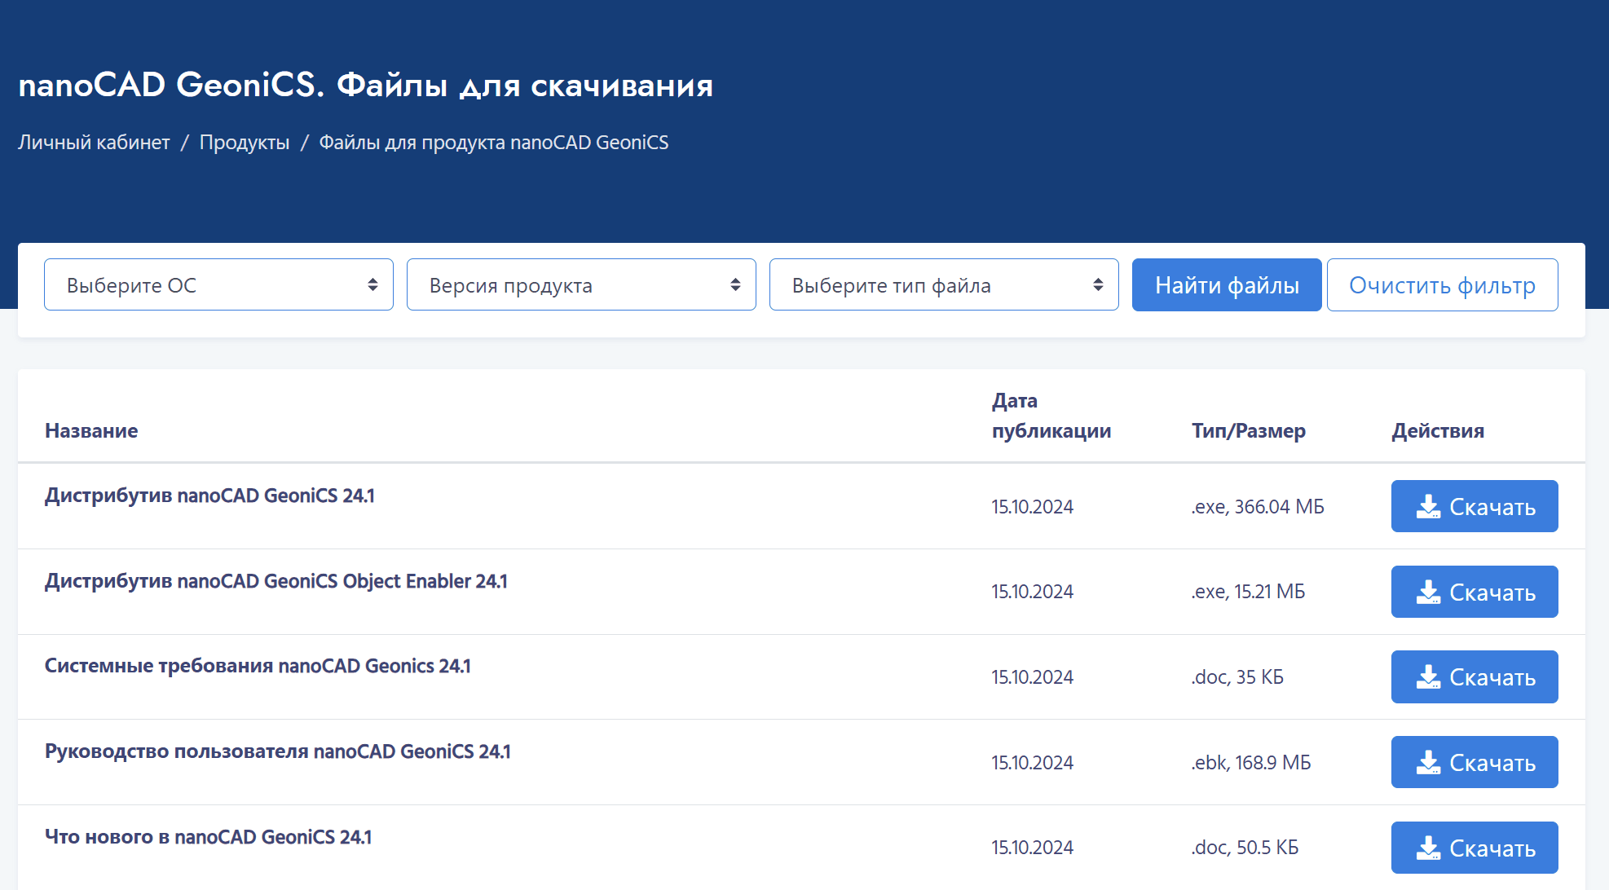Click the 'Название' column header
The height and width of the screenshot is (890, 1609).
tap(91, 430)
